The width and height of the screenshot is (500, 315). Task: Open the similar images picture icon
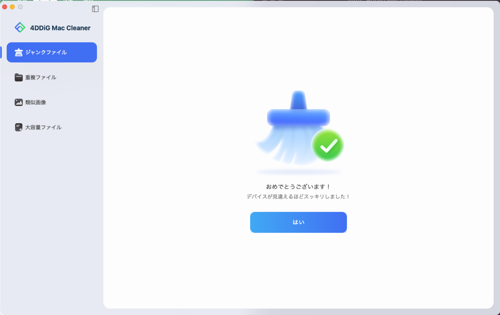pyautogui.click(x=18, y=102)
